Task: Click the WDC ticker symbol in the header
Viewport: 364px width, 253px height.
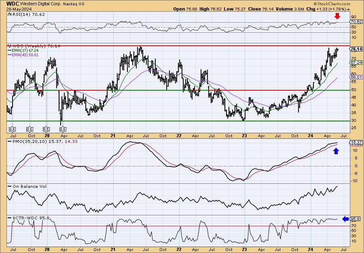Action: [13, 4]
